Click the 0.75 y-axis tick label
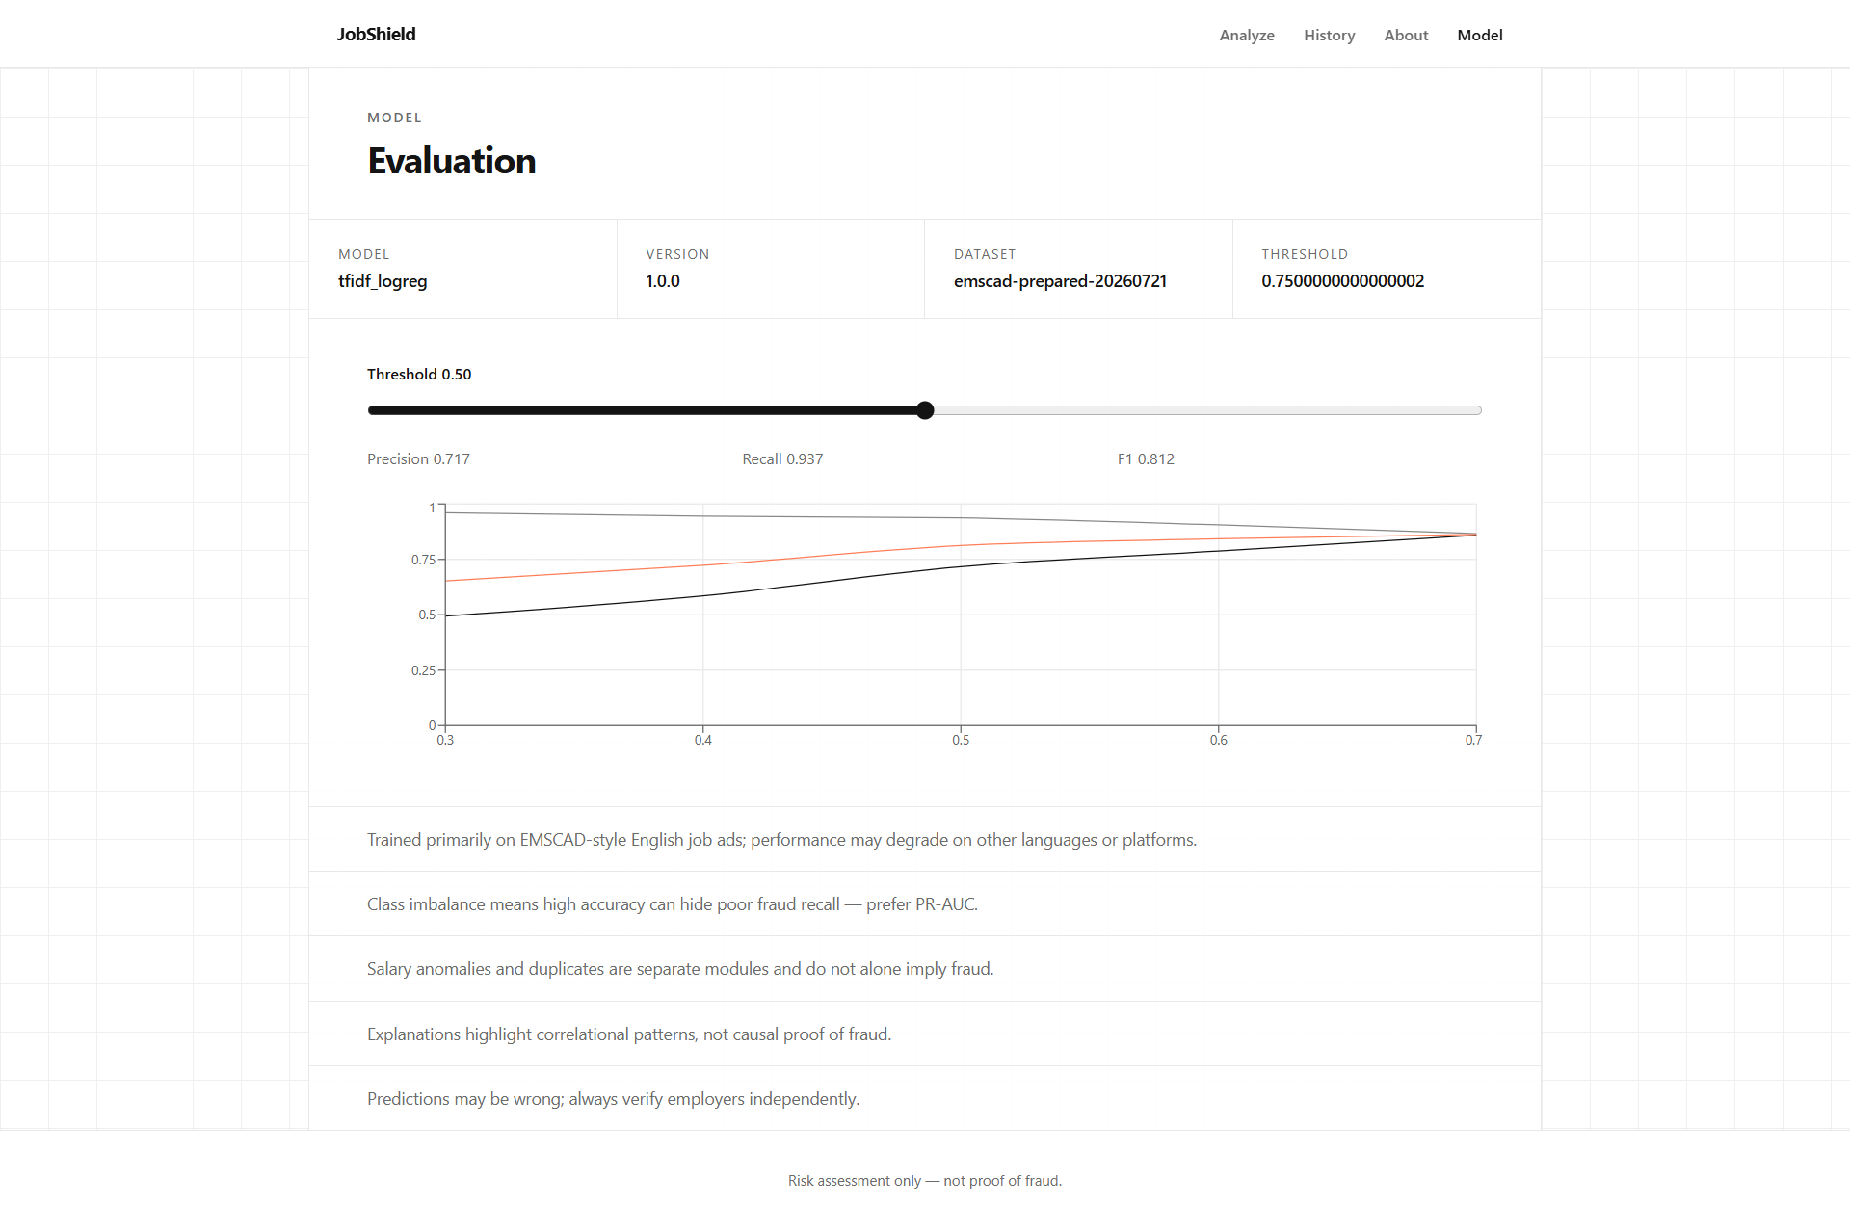This screenshot has width=1850, height=1230. pyautogui.click(x=423, y=560)
